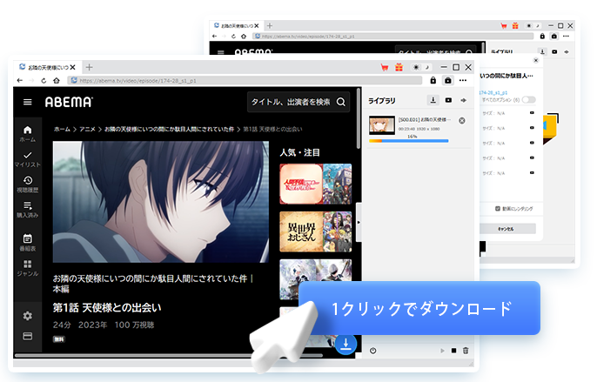Open マイリスト in the sidebar
The width and height of the screenshot is (597, 382).
coord(28,158)
